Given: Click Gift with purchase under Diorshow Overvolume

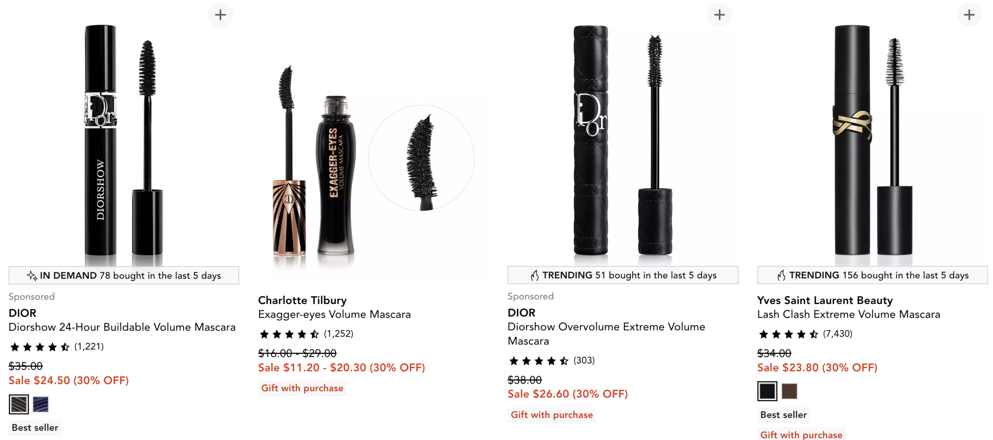Looking at the screenshot, I should point(551,415).
